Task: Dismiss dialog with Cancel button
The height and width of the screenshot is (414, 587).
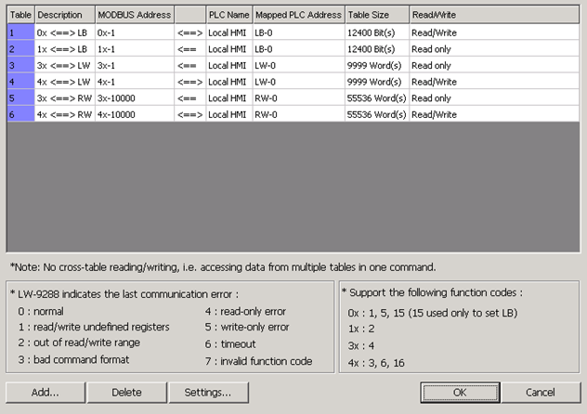Action: pos(541,393)
